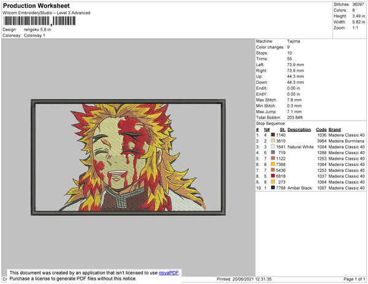Click stitches count '36097'
The image size is (368, 284).
click(x=358, y=4)
